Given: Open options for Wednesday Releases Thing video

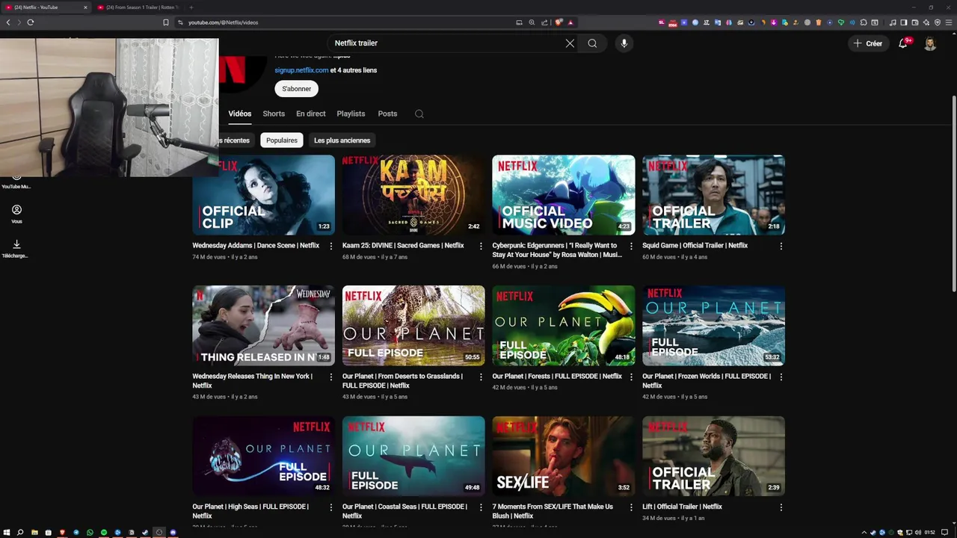Looking at the screenshot, I should pyautogui.click(x=331, y=377).
